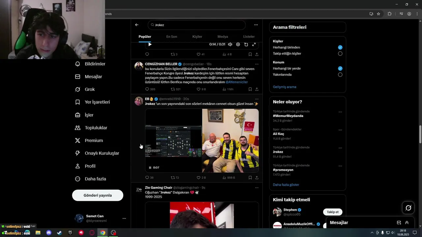This screenshot has width=422, height=237.
Task: Open options for Ali Koç trend
Action: click(340, 130)
